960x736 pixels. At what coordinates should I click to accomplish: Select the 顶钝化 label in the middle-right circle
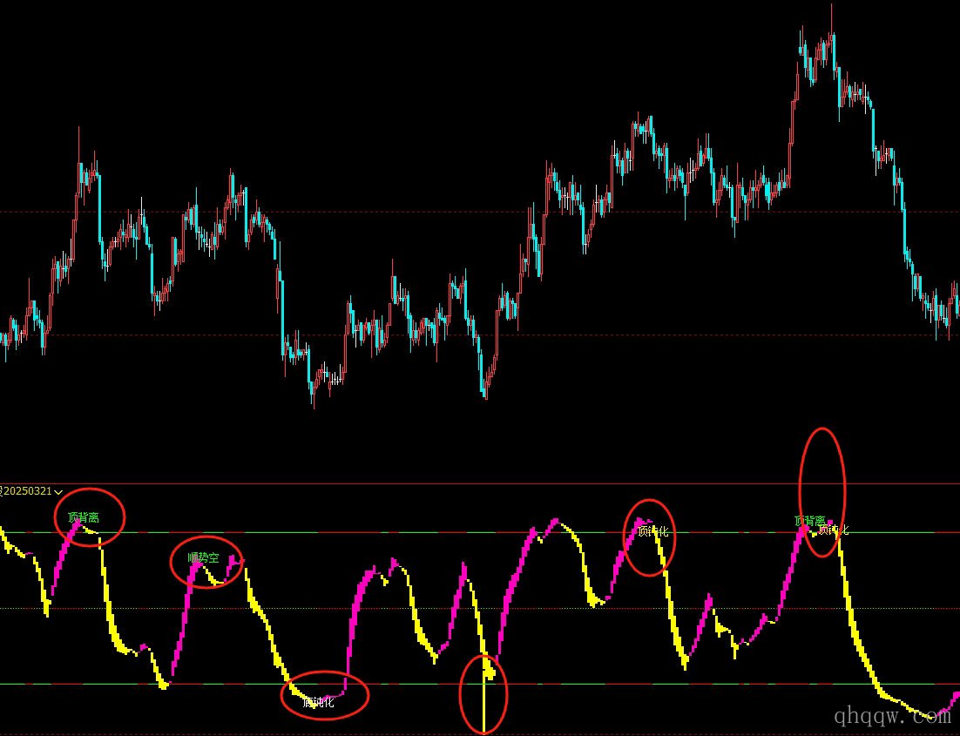[x=652, y=530]
